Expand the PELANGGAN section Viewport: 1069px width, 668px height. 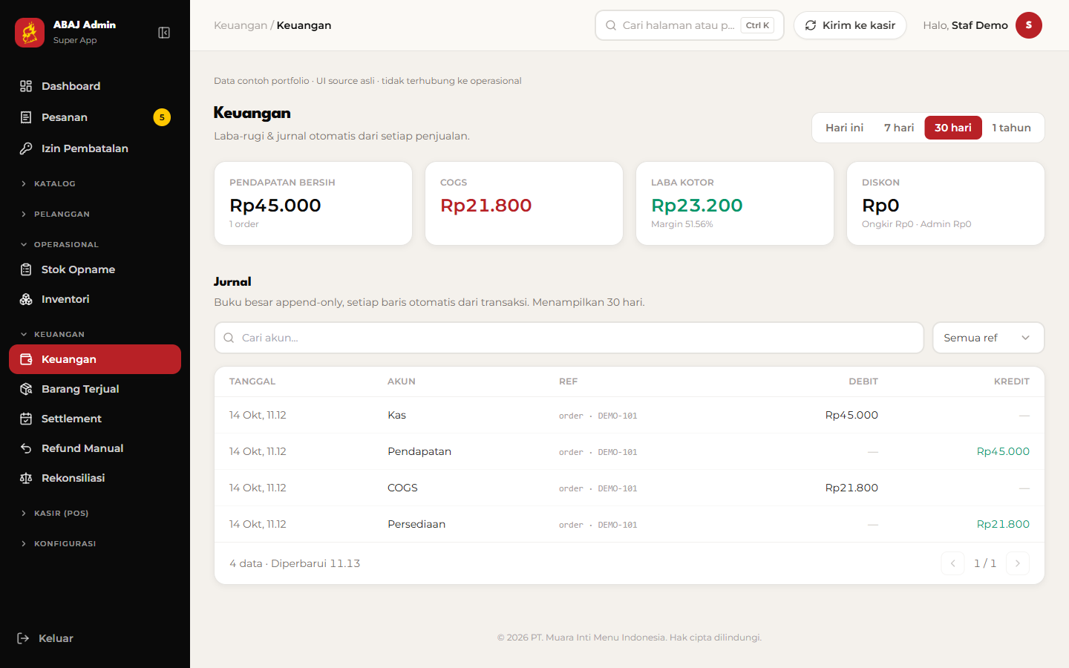[95, 214]
